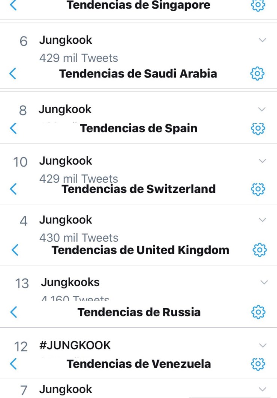Go back from Russia trends
Screen dimensions: 277x398
tap(14, 312)
